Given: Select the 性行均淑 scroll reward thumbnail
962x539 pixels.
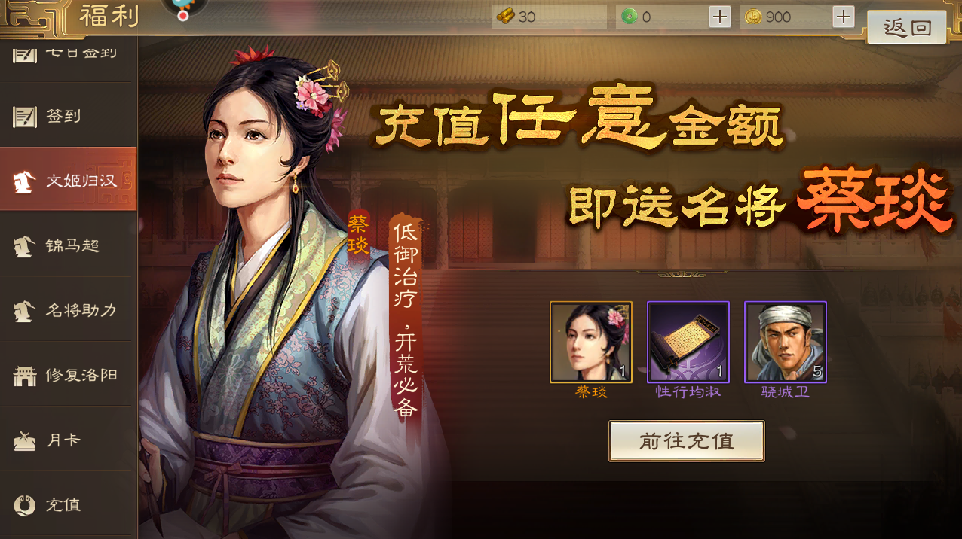Looking at the screenshot, I should pos(688,342).
